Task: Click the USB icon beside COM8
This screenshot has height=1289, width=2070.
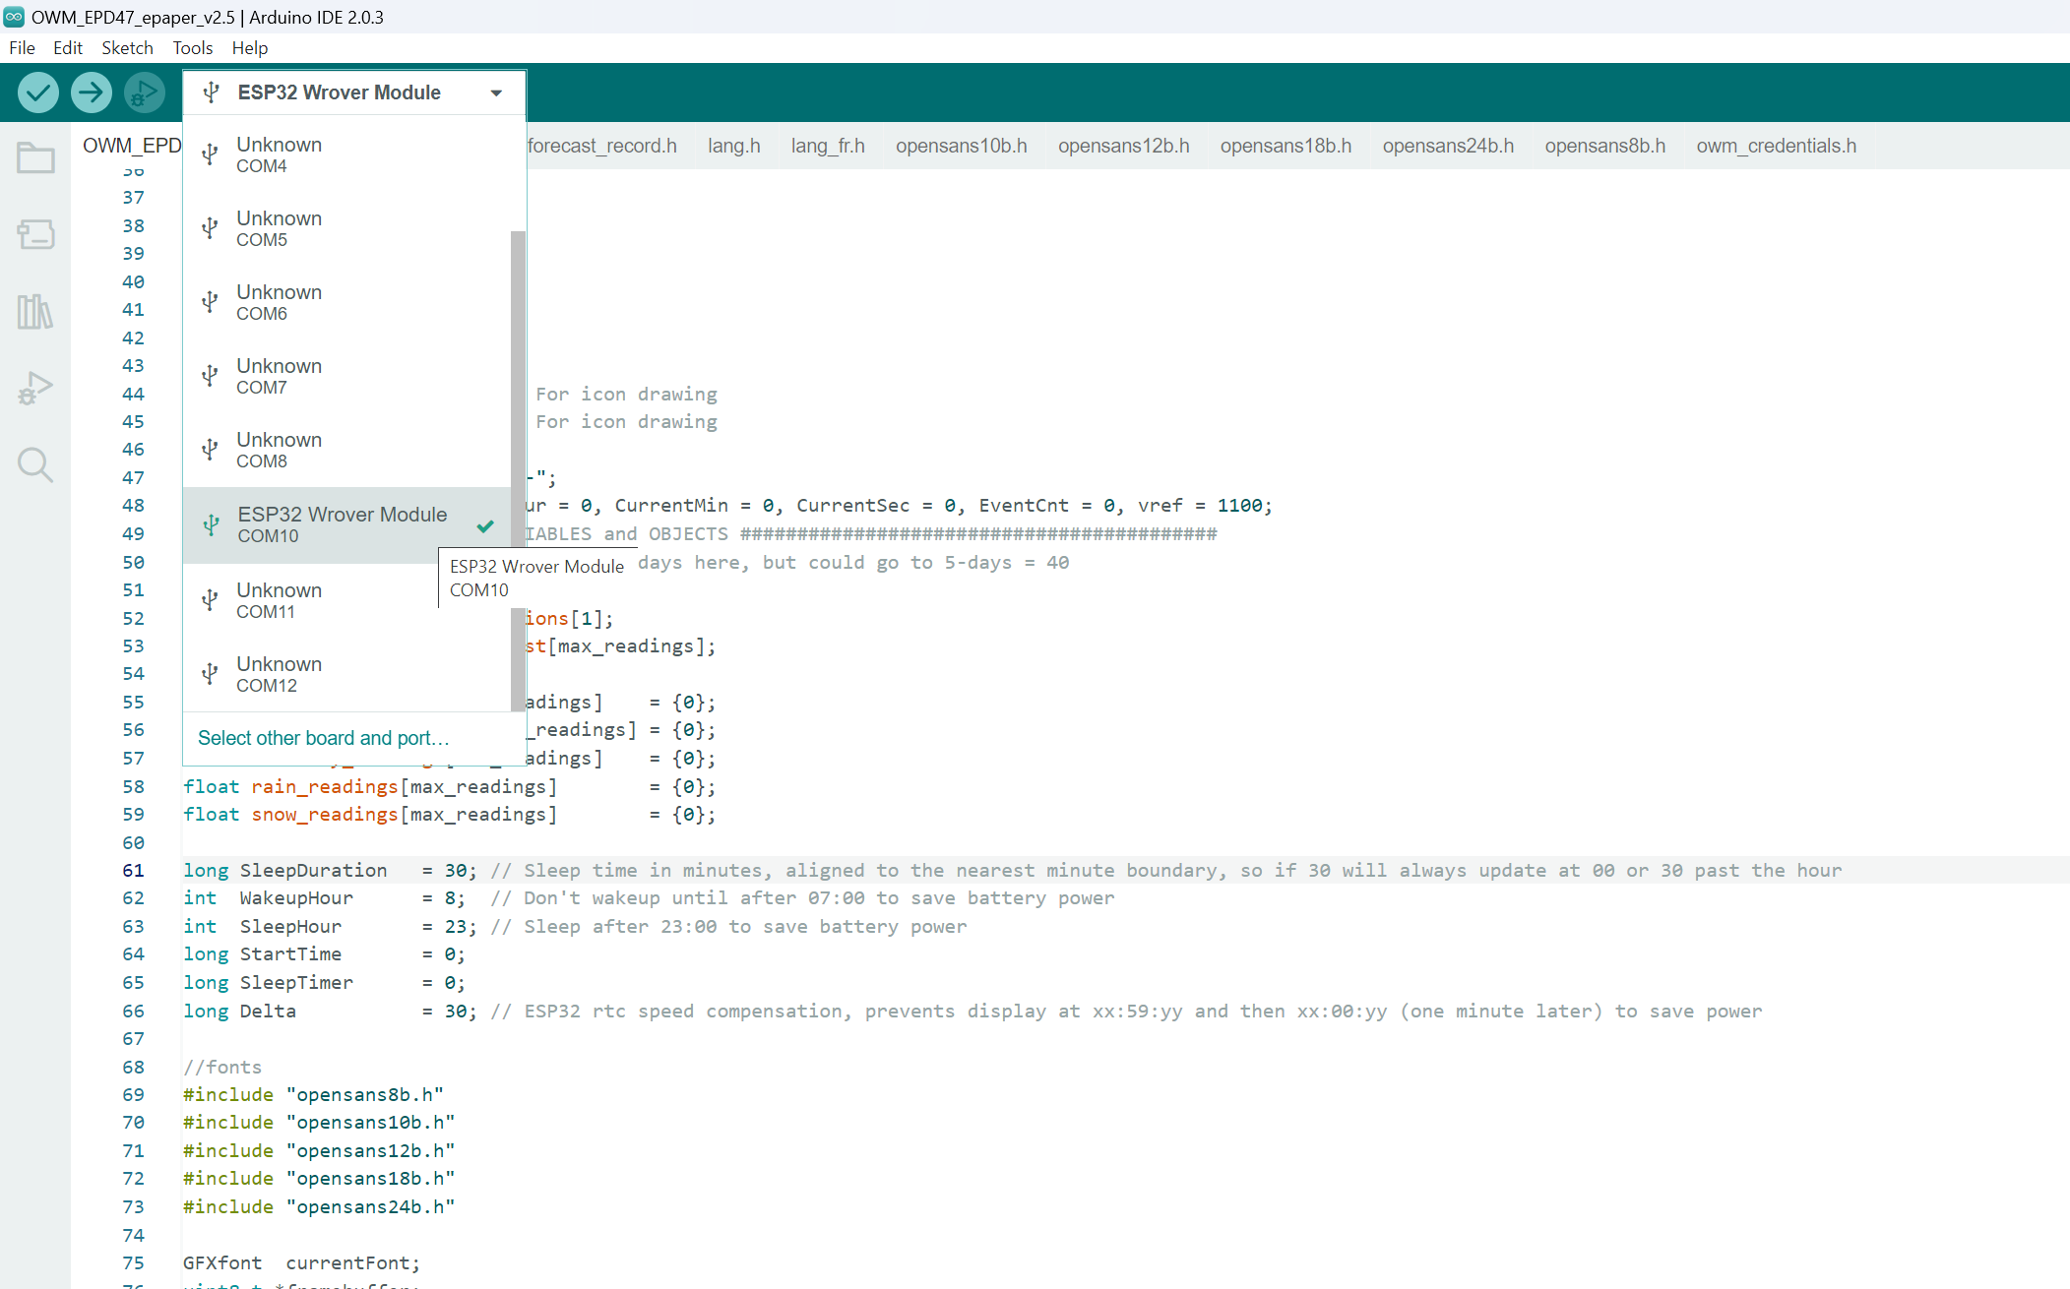Action: click(210, 449)
